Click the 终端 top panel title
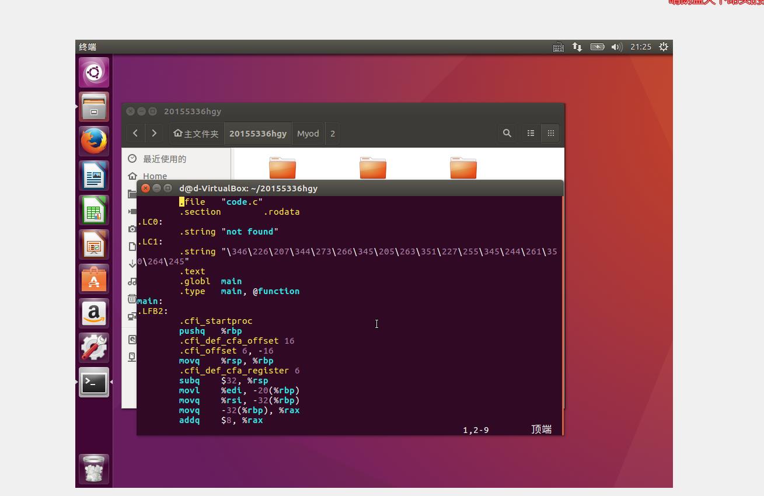The height and width of the screenshot is (496, 764). coord(88,47)
